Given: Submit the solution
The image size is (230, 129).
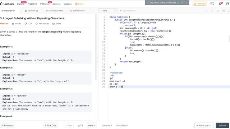Looking at the screenshot, I should coord(222,125).
